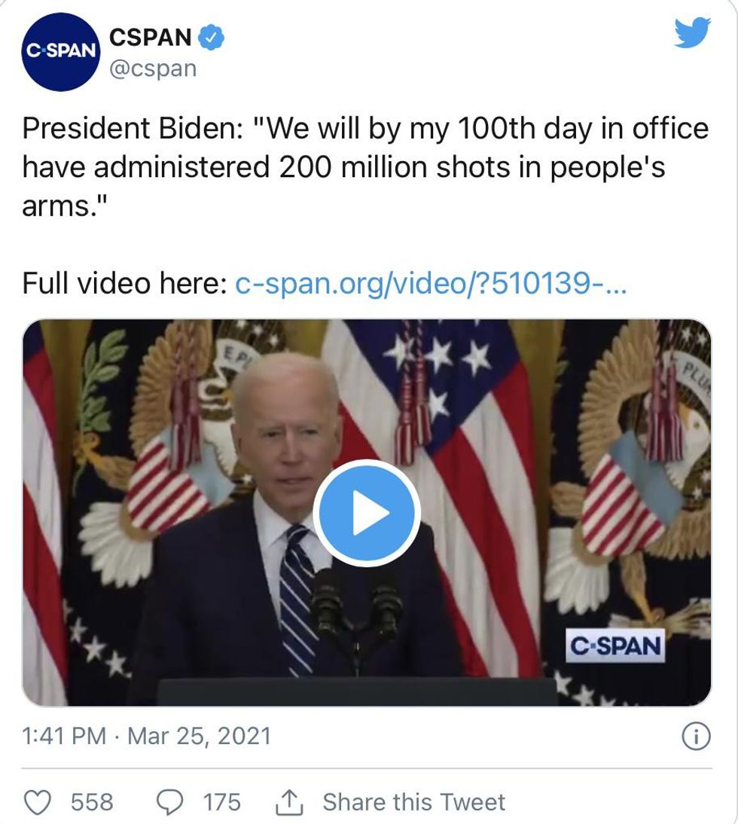Click the 558 likes count
This screenshot has height=824, width=738.
pyautogui.click(x=92, y=802)
